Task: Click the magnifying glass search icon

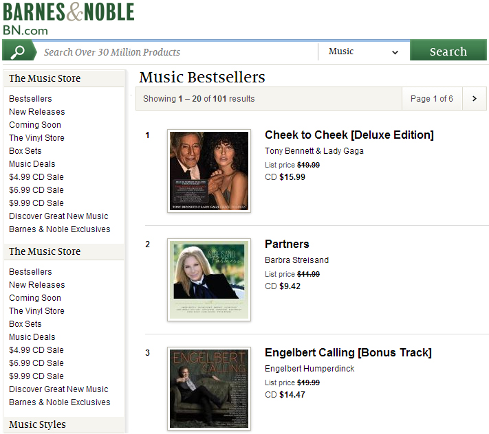Action: click(x=19, y=52)
